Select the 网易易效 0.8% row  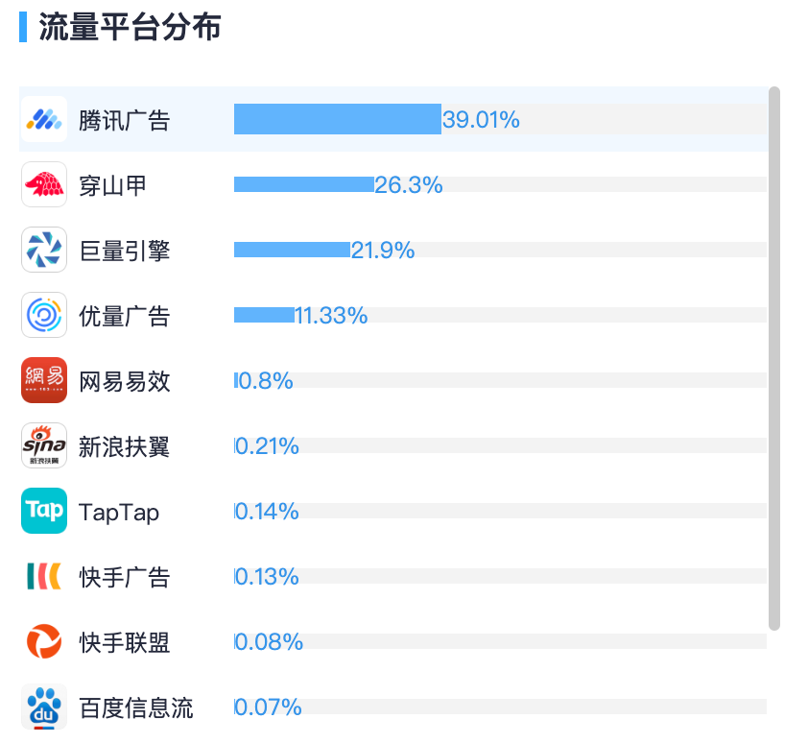coord(393,380)
